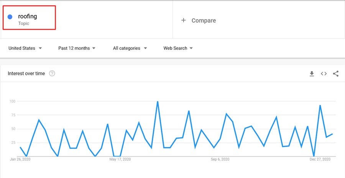This screenshot has height=178, width=345.
Task: Click the help icon beside Interest over time
Action: click(52, 74)
